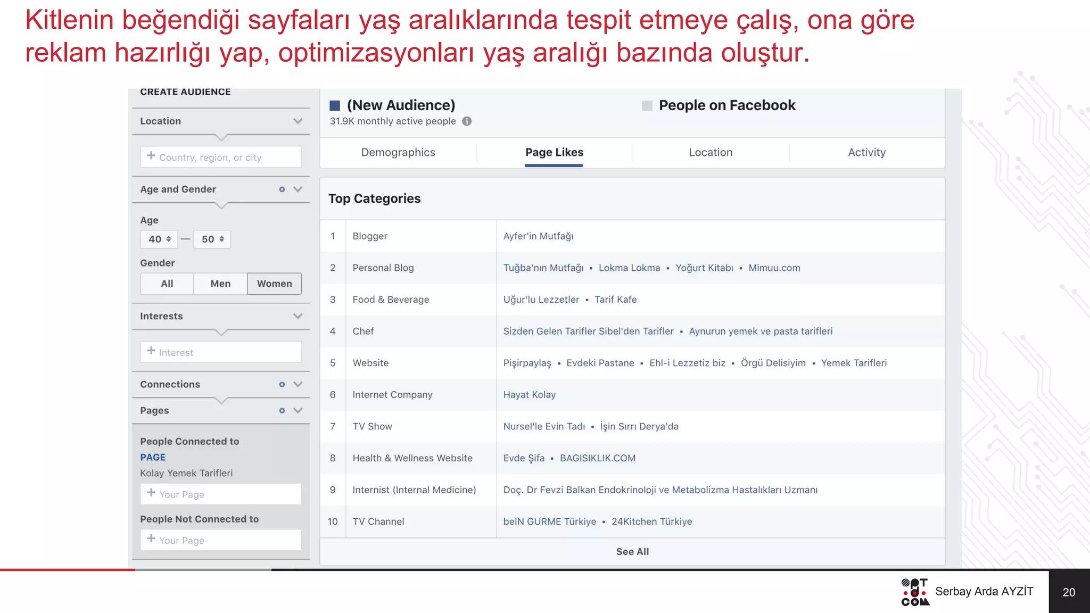
Task: Select the Men gender option
Action: tap(220, 284)
